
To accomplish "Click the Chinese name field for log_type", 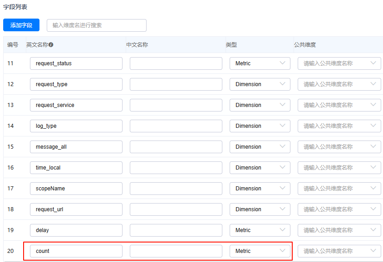I will click(x=176, y=126).
